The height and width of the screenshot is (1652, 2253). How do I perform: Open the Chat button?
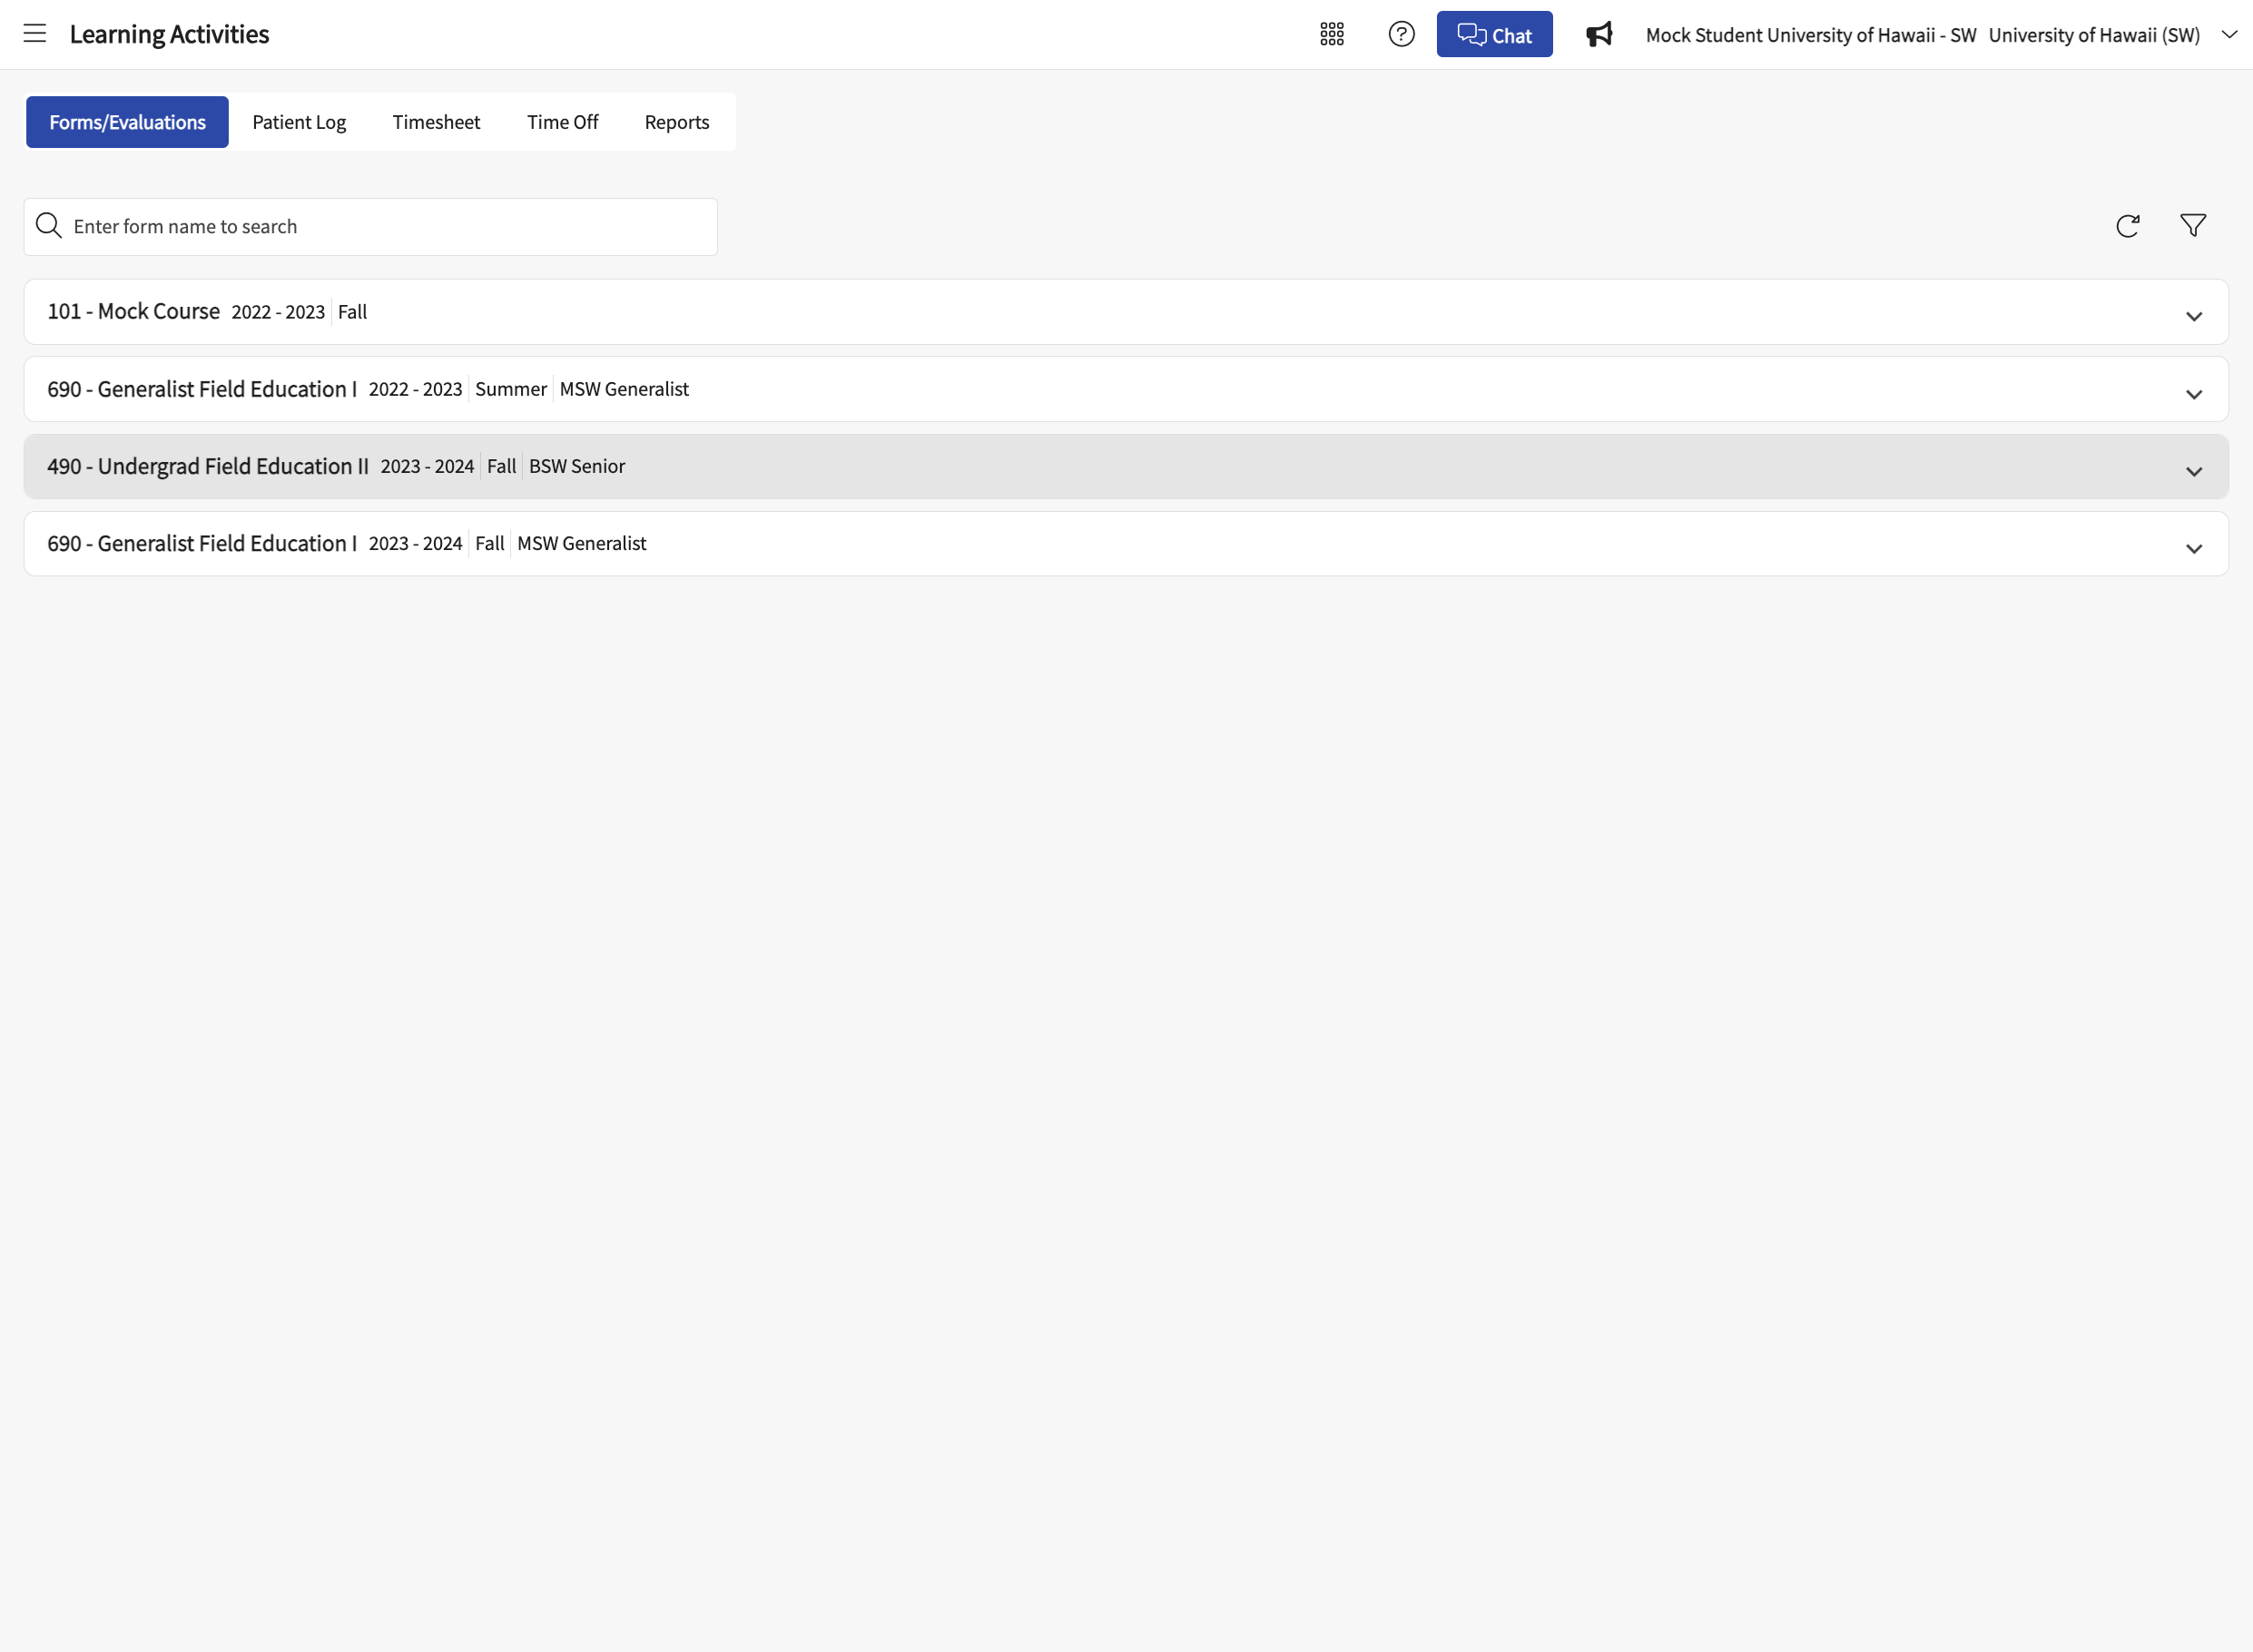pos(1494,34)
